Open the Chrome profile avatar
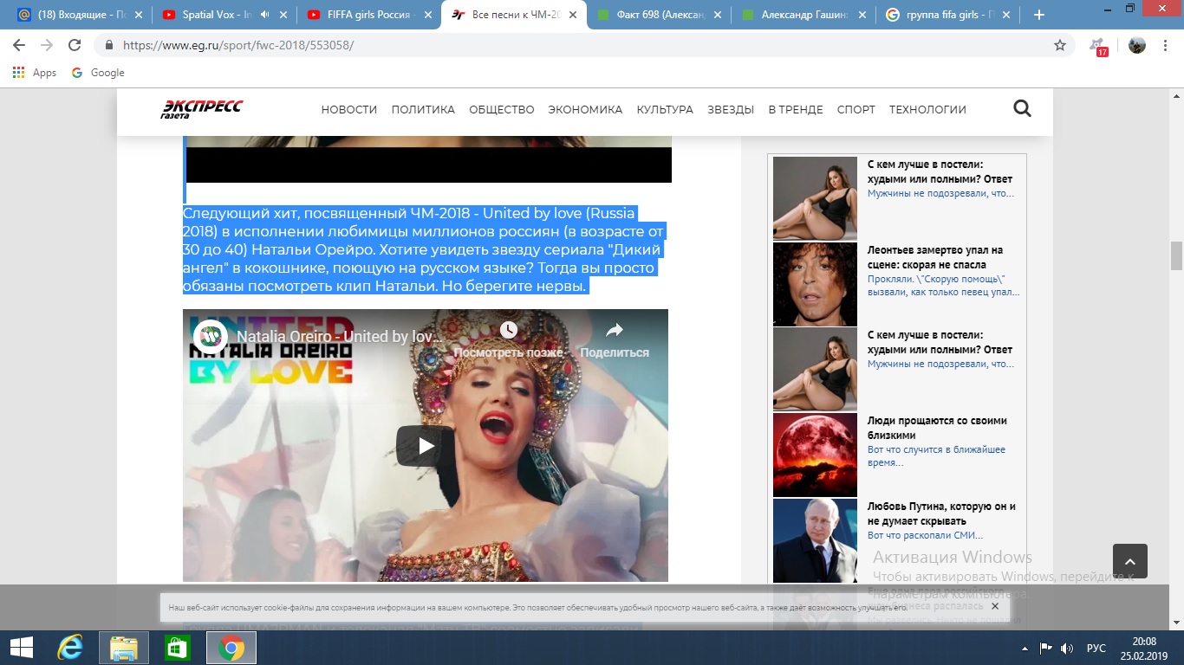 [1137, 45]
